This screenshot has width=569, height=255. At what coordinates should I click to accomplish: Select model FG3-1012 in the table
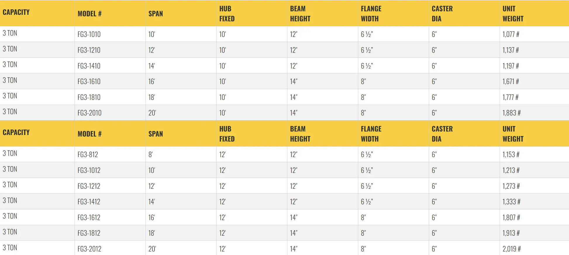tap(89, 170)
